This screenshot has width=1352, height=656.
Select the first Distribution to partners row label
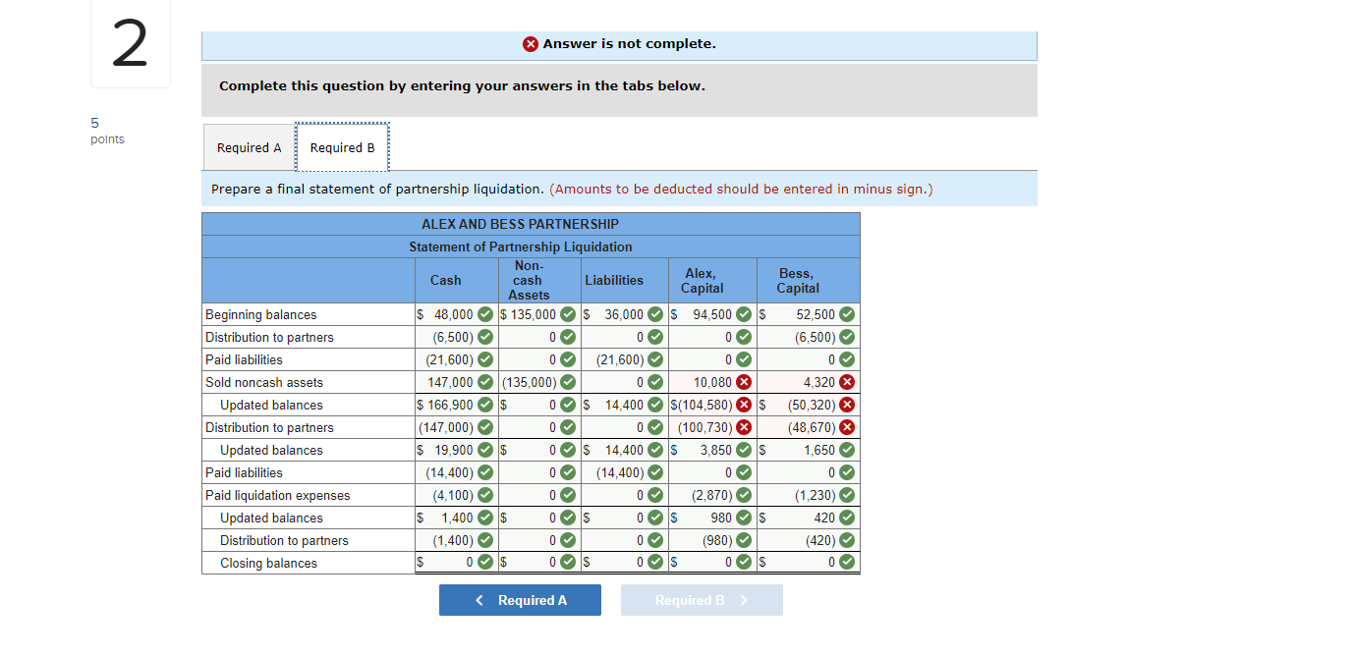(x=269, y=337)
